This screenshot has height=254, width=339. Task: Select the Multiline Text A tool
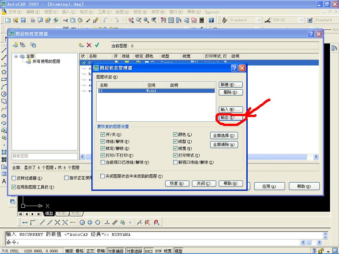(4, 181)
